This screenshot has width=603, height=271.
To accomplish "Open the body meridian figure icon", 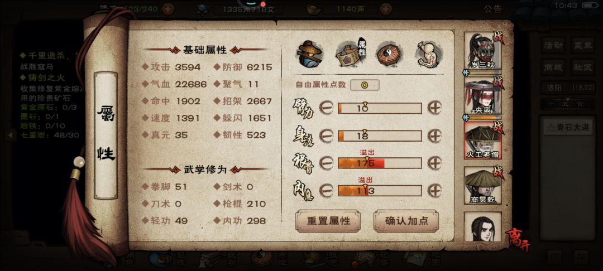I will click(428, 54).
